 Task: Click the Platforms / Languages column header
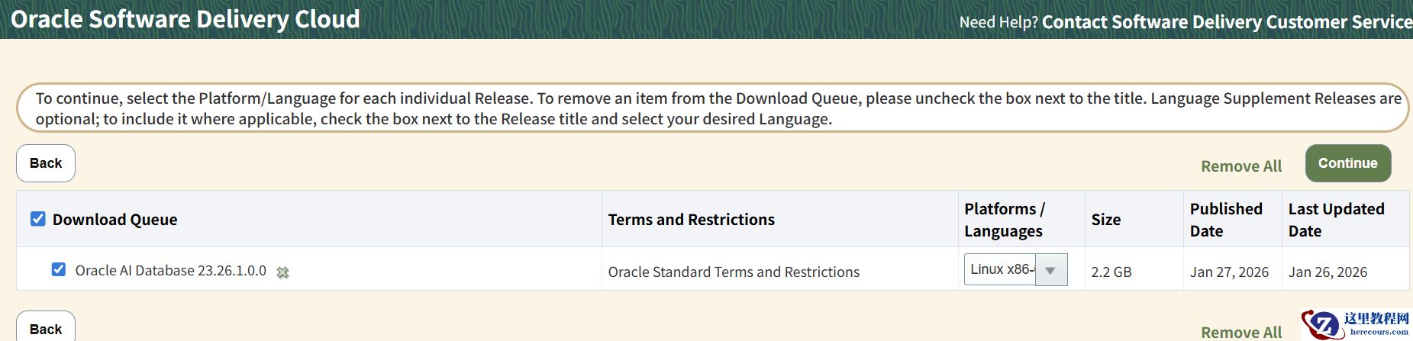[1004, 220]
